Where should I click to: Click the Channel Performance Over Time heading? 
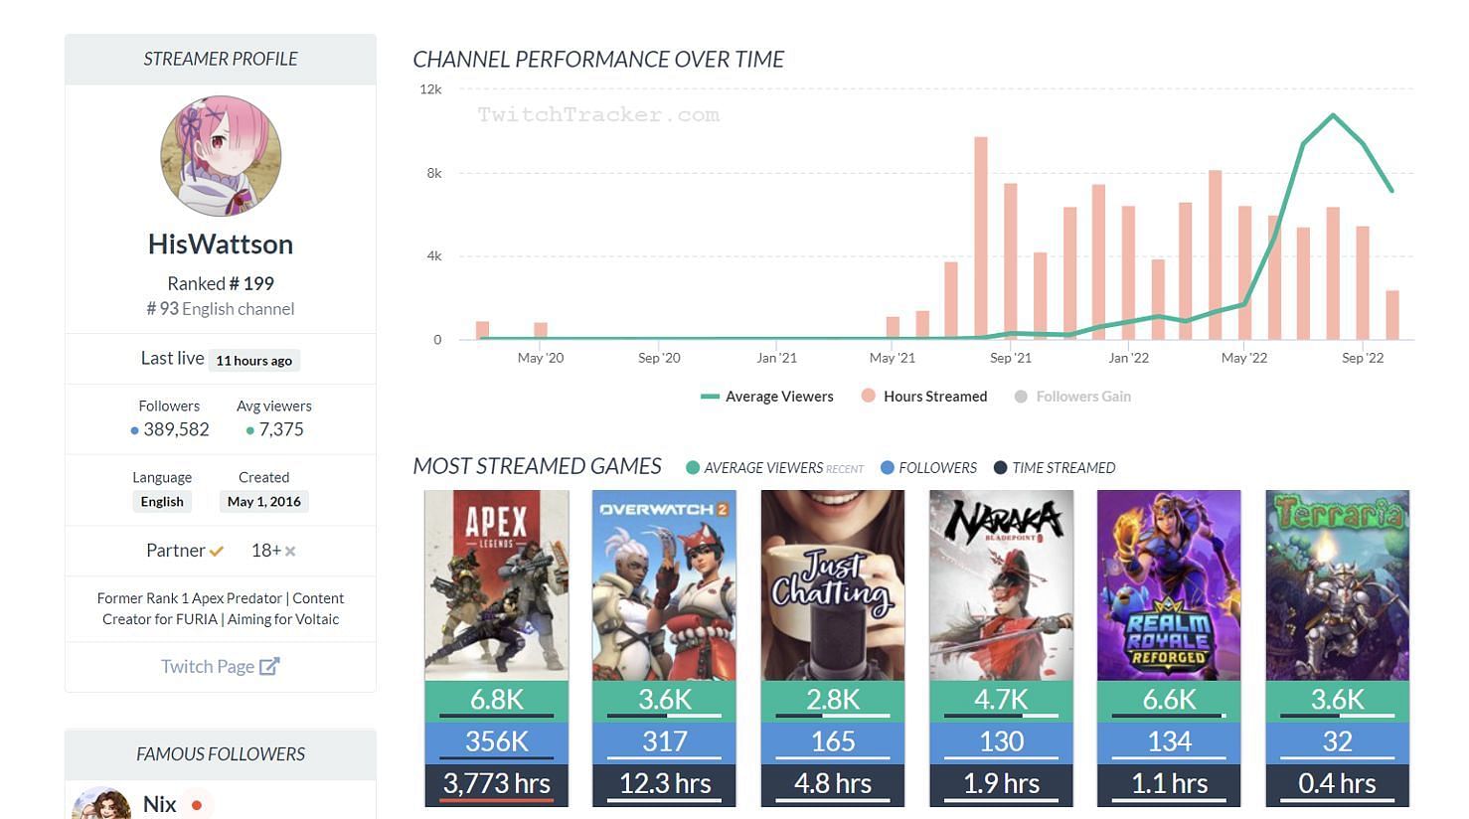coord(598,60)
